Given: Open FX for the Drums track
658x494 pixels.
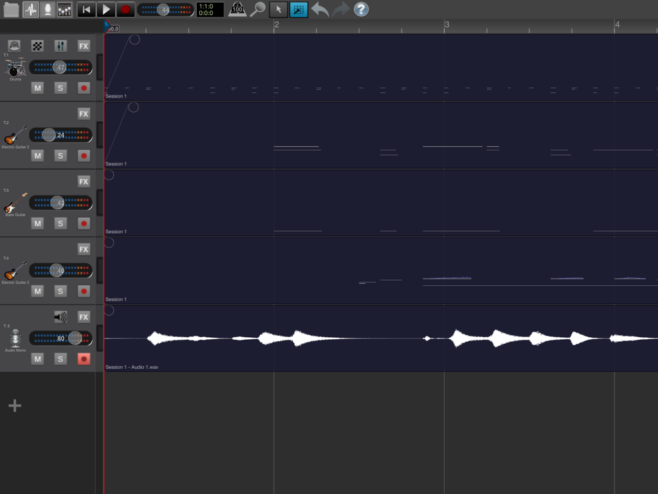Looking at the screenshot, I should (84, 46).
